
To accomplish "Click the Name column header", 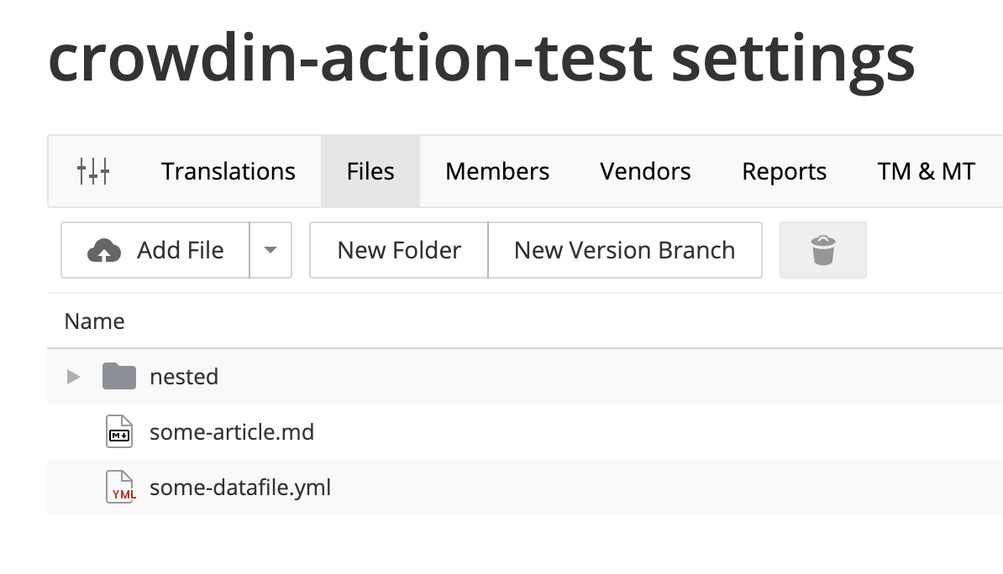I will point(95,321).
